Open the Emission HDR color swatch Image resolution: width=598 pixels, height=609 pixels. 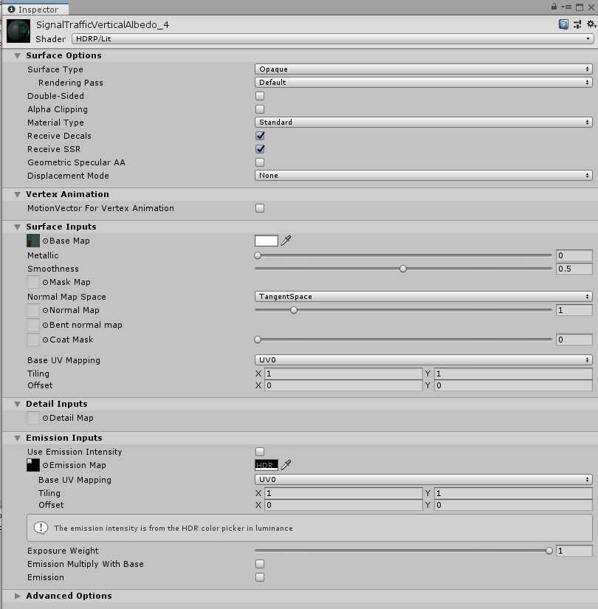pyautogui.click(x=267, y=465)
